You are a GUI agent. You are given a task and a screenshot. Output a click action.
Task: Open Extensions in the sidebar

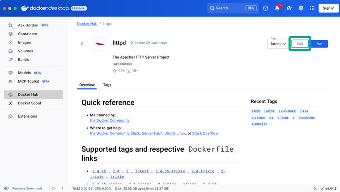pos(34,116)
